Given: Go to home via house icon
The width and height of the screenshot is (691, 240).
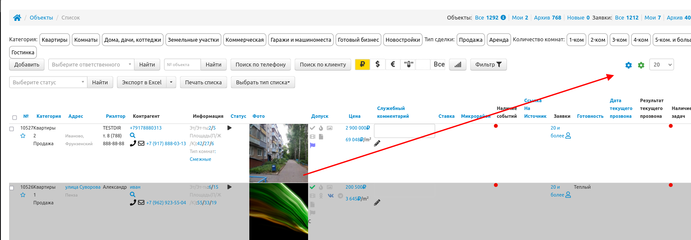Looking at the screenshot, I should click(17, 18).
